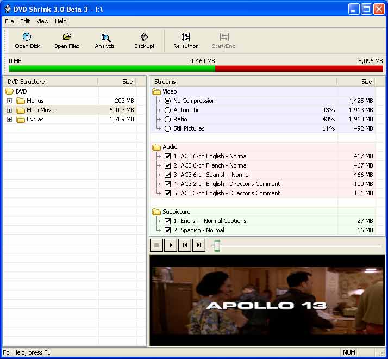The image size is (388, 359).
Task: Click Size header in Streams pane
Action: (x=356, y=82)
